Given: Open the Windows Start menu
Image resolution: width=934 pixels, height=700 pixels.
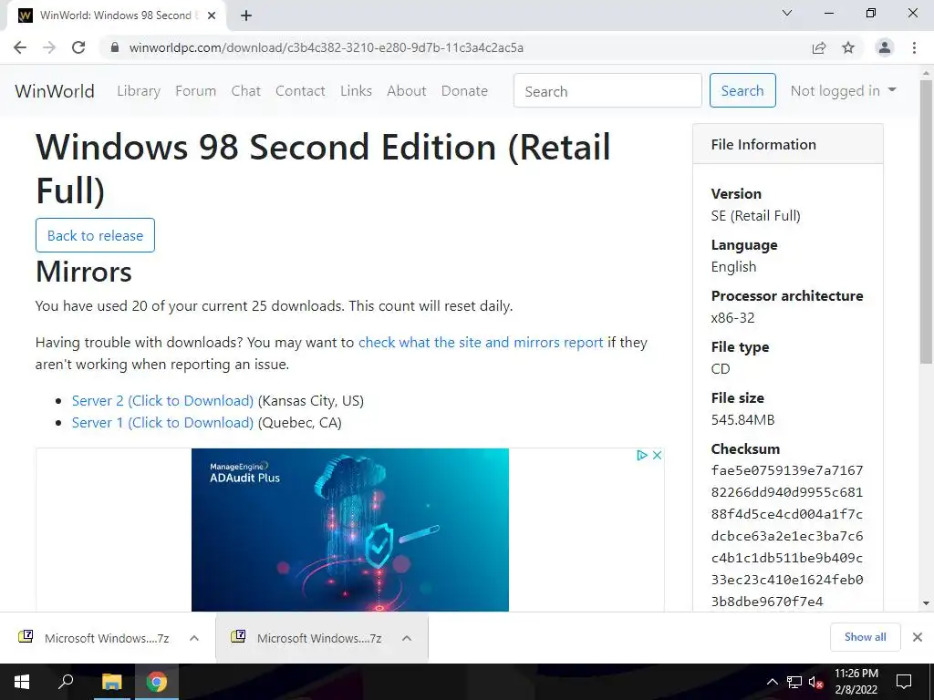Looking at the screenshot, I should point(22,682).
